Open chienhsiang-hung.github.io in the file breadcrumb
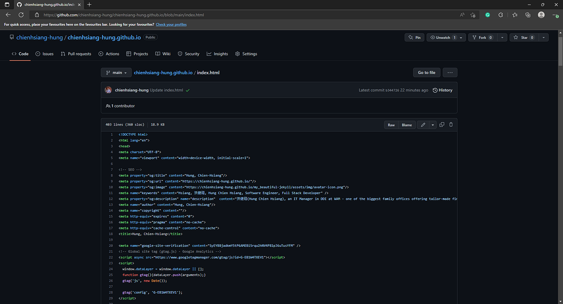 (x=163, y=73)
